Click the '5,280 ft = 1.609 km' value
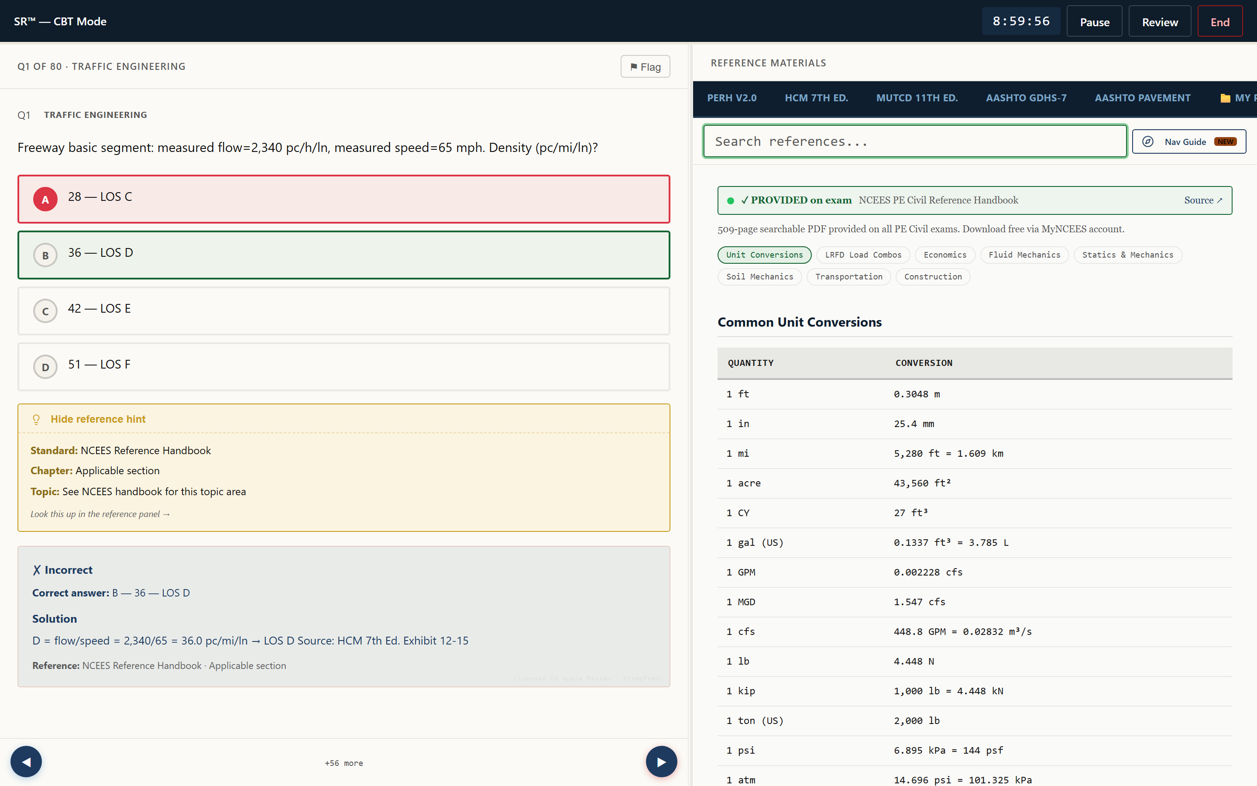Viewport: 1257px width, 786px height. coord(948,453)
